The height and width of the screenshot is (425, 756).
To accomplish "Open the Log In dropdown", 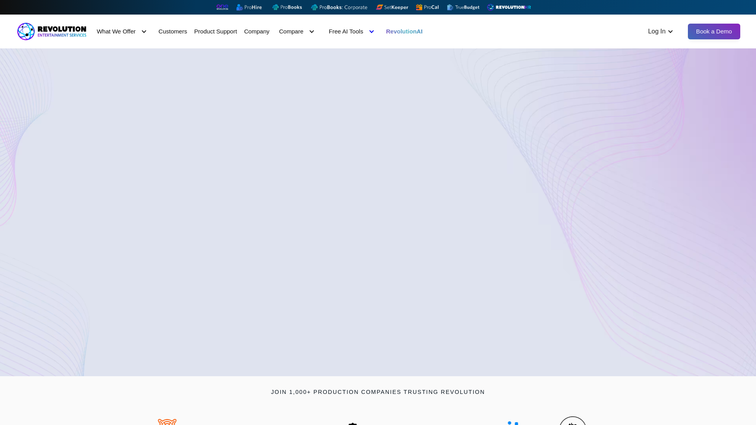I will click(660, 31).
